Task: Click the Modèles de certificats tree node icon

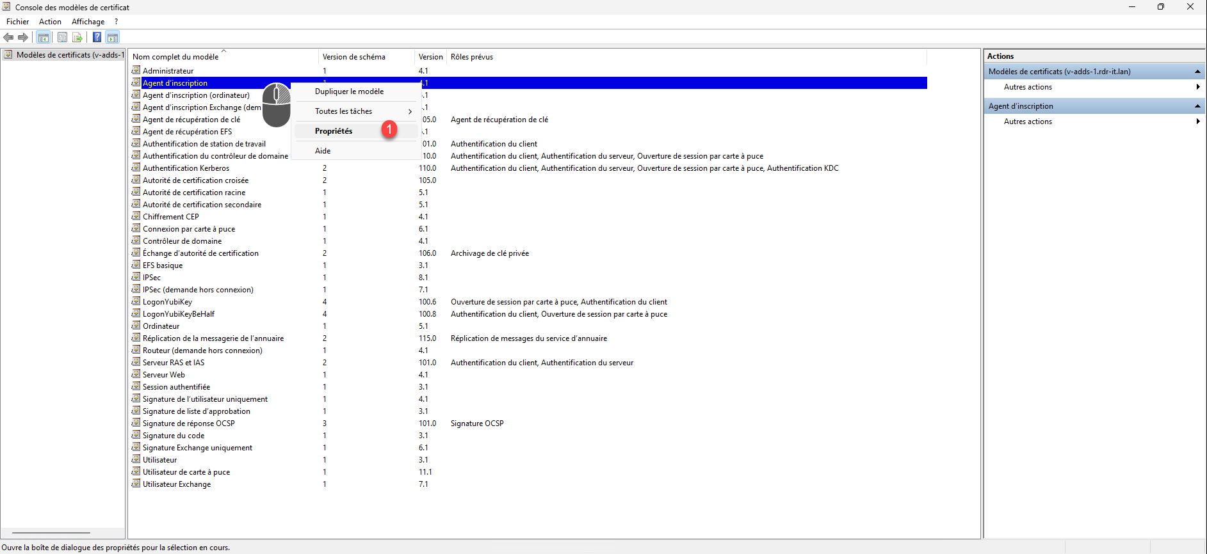Action: [x=8, y=55]
